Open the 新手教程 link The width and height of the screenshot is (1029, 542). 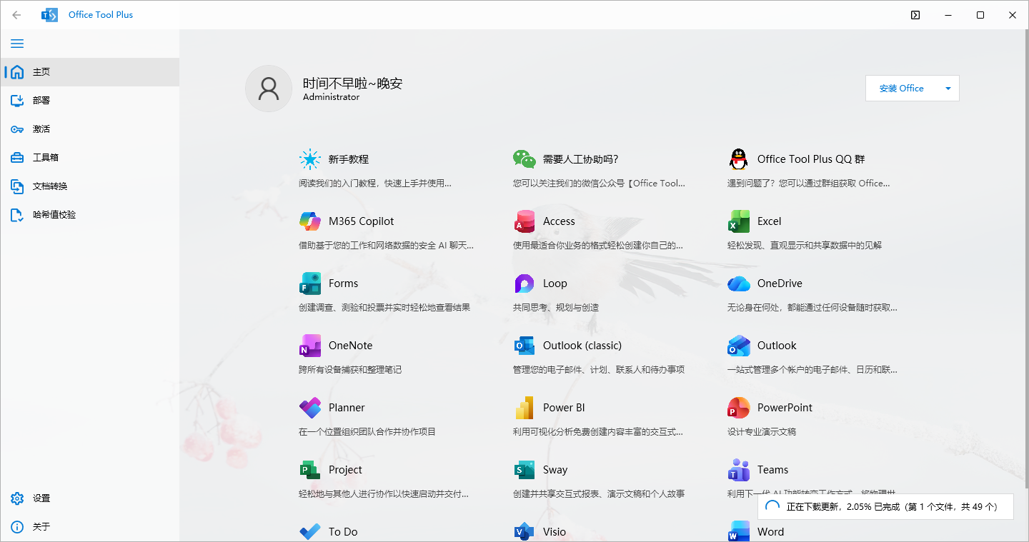[348, 159]
